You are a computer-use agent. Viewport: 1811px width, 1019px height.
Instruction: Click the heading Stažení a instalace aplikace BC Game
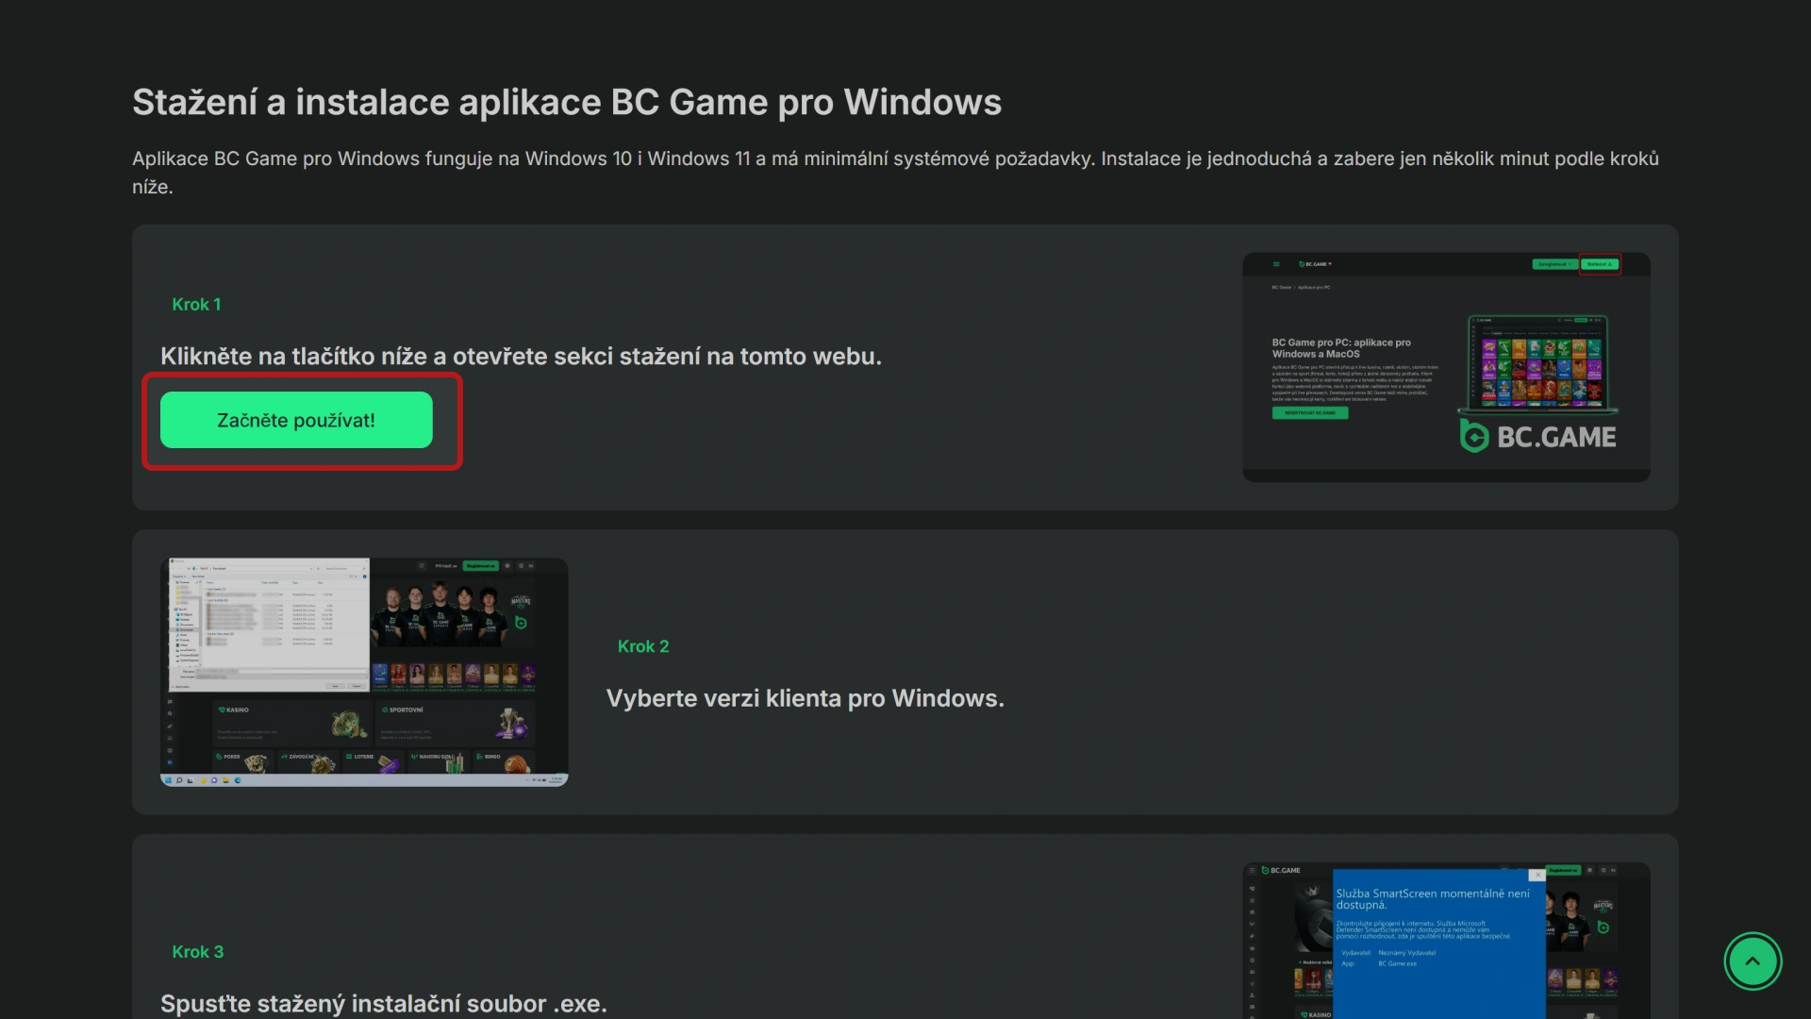(567, 102)
